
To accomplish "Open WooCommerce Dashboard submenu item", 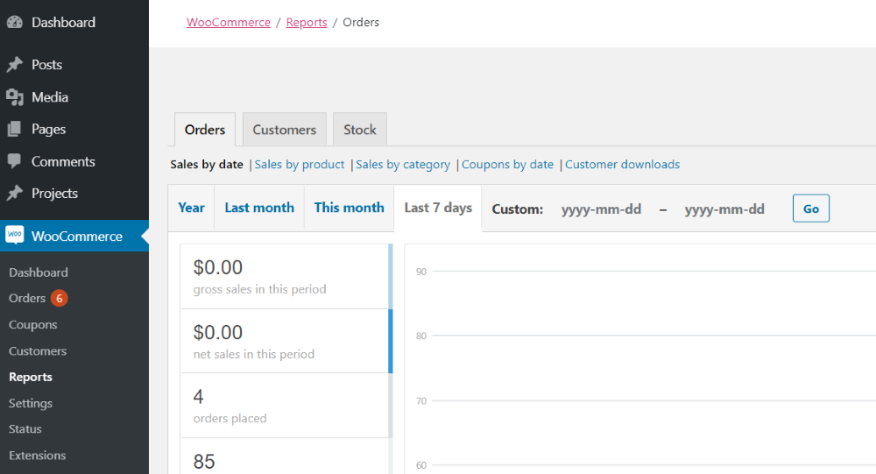I will [x=39, y=272].
